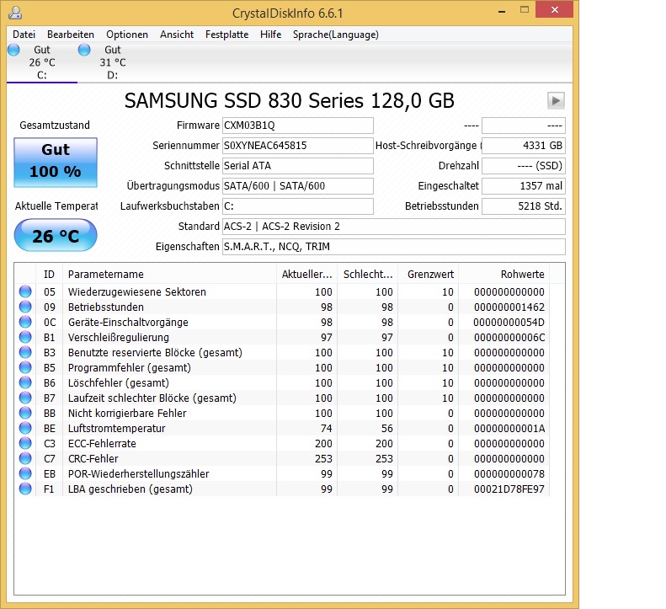Open the Hilfe menu
The width and height of the screenshot is (666, 609).
coord(270,35)
